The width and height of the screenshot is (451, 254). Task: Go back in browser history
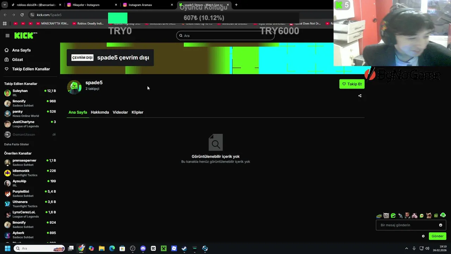pos(5,15)
